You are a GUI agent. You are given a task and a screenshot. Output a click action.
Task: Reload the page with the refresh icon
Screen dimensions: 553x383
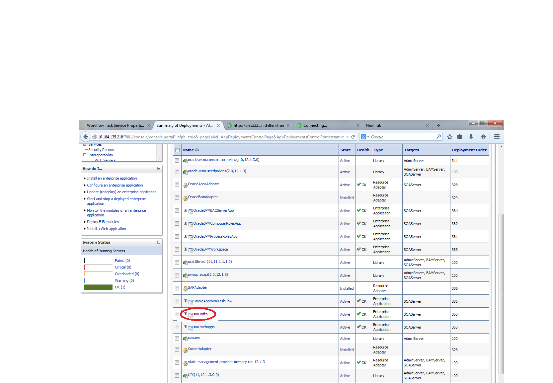353,137
